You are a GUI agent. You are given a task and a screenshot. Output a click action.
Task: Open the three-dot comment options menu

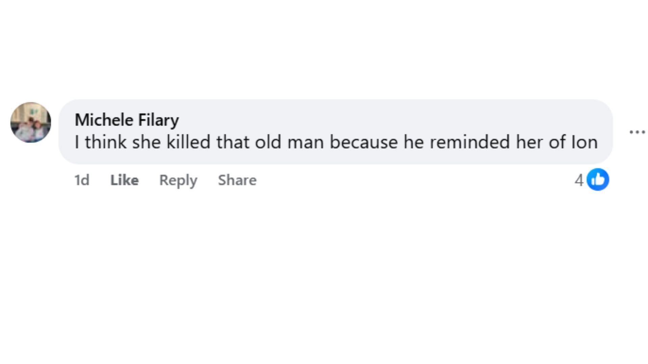click(x=637, y=132)
